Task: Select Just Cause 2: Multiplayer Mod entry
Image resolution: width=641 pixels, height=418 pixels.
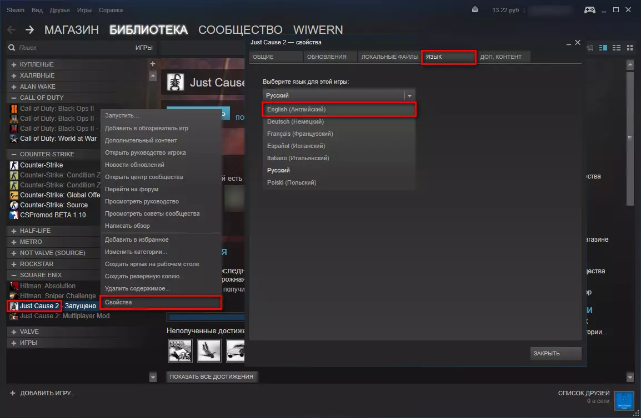Action: click(64, 316)
